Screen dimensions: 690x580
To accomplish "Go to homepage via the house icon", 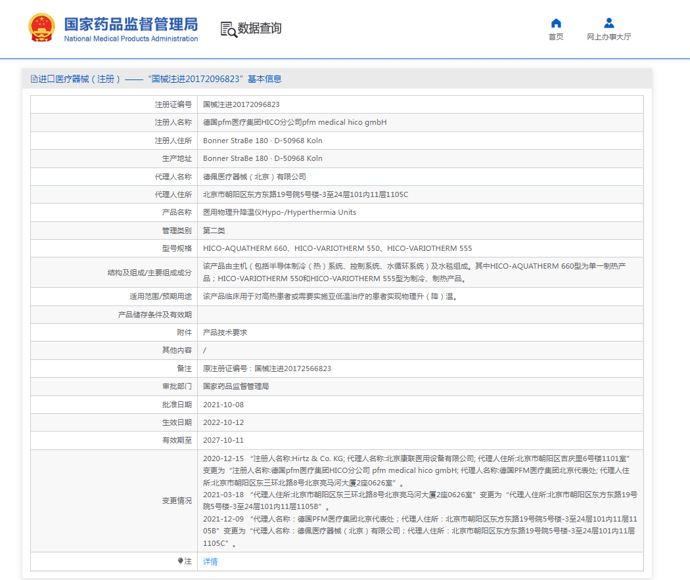I will (x=556, y=24).
